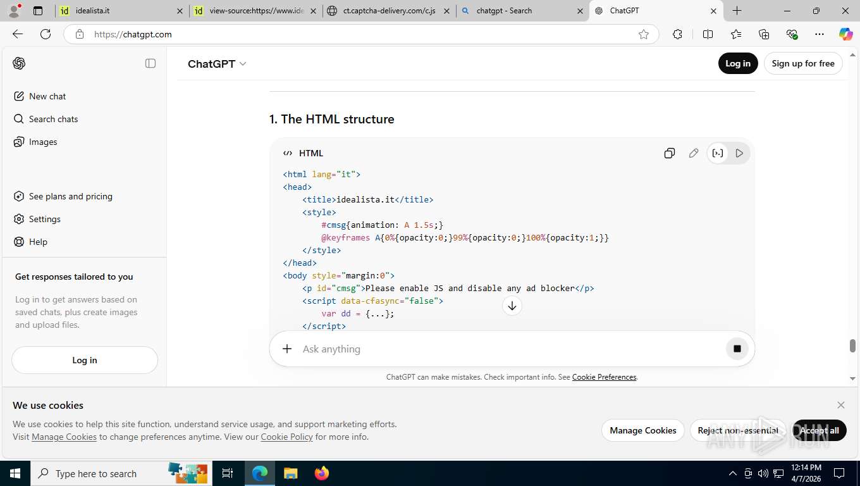
Task: Click the top-right Log in button
Action: (738, 63)
